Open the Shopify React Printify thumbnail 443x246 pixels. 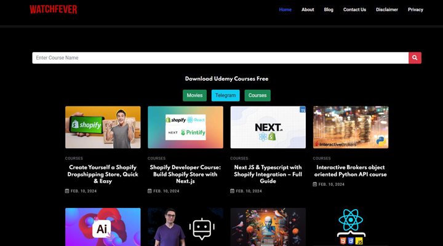coord(185,127)
